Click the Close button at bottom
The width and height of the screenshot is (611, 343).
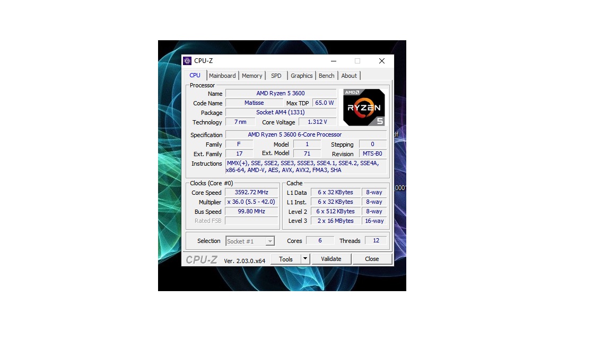[372, 259]
